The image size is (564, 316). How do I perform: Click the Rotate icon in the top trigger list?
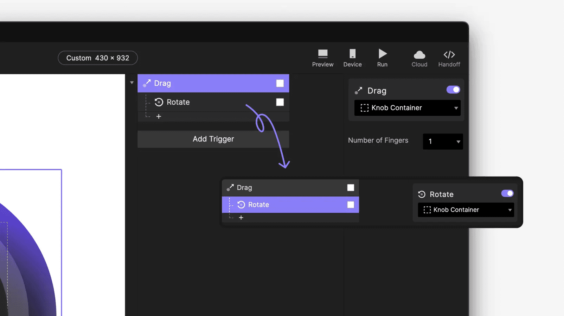[159, 102]
